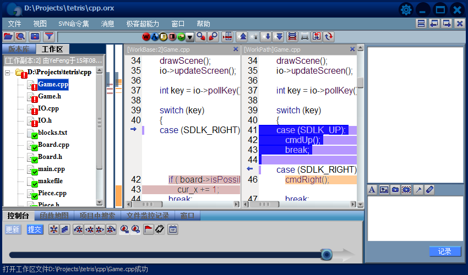Click the side-by-side compare icon with red arrows
The height and width of the screenshot is (275, 468).
(x=317, y=37)
